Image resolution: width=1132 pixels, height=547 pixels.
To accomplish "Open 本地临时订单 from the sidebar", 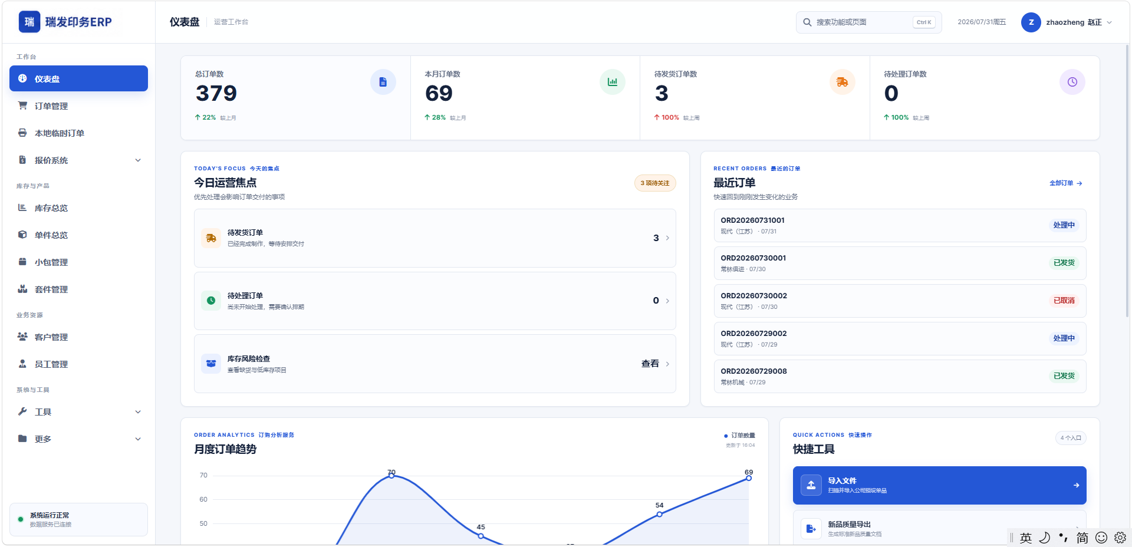I will pyautogui.click(x=78, y=133).
